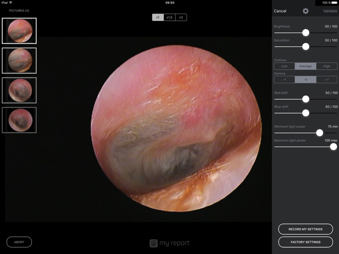Select the second picture thumbnail

(x=19, y=61)
